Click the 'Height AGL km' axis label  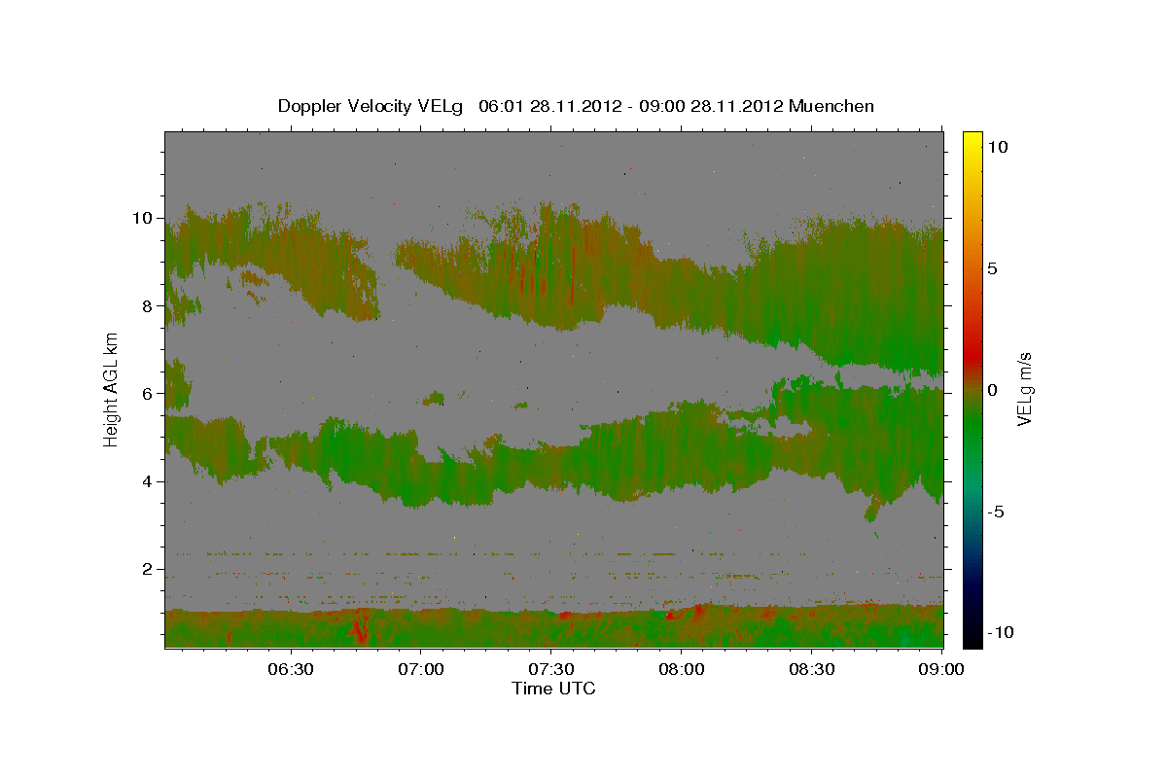pyautogui.click(x=112, y=388)
